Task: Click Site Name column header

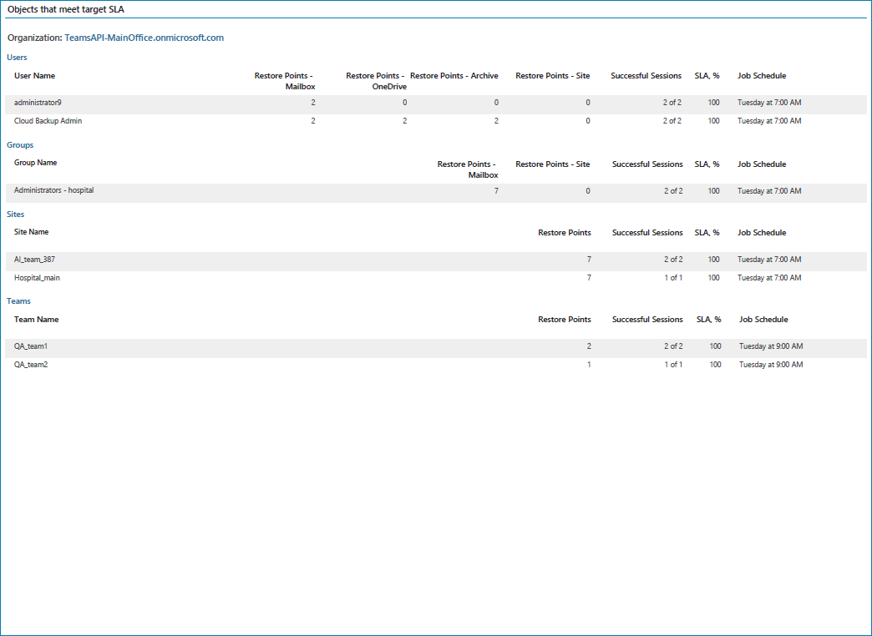Action: coord(31,232)
